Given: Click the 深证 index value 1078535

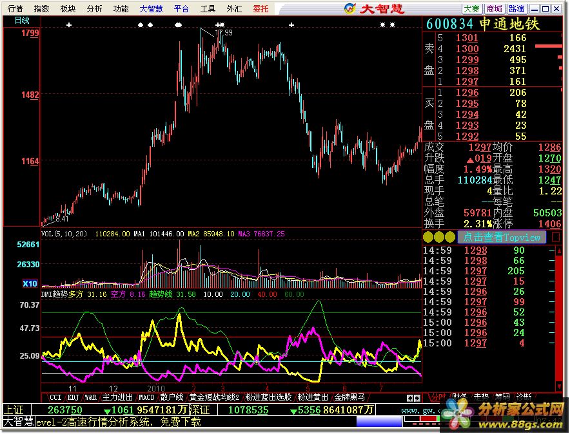Looking at the screenshot, I should (x=248, y=410).
